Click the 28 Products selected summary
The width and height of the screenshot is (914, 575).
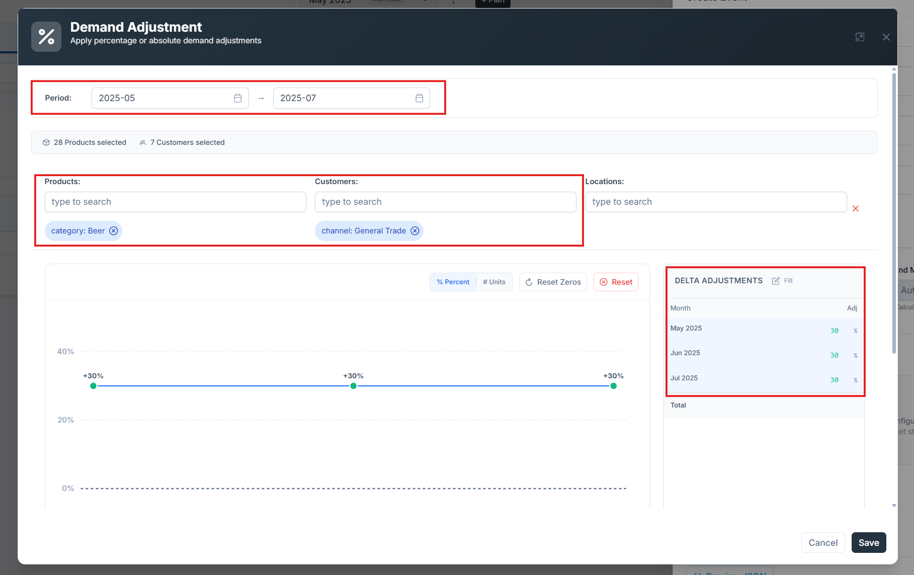click(x=85, y=142)
